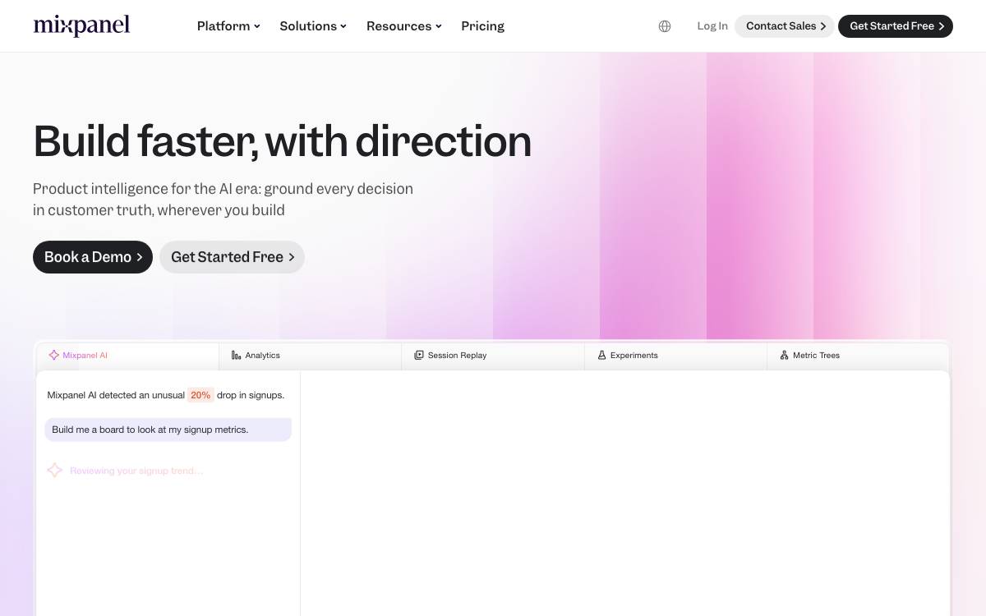Expand the Solutions menu

[x=313, y=26]
